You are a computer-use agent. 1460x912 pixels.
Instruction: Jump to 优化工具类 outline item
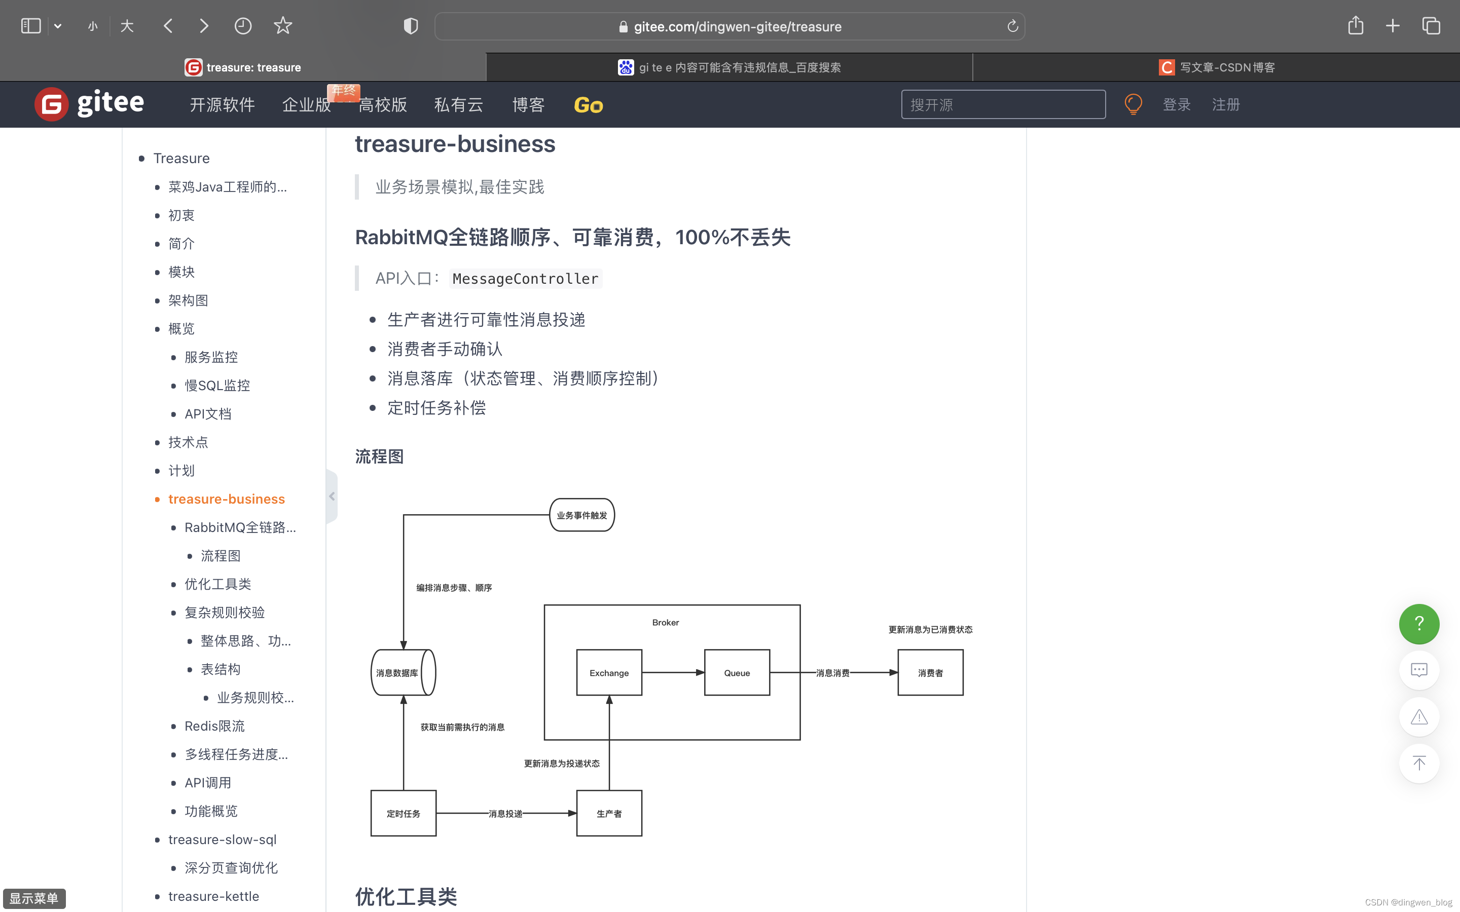point(218,584)
